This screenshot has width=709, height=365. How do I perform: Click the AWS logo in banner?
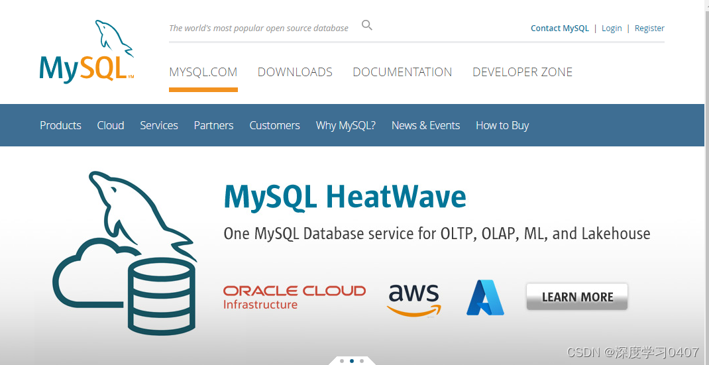[x=413, y=300]
